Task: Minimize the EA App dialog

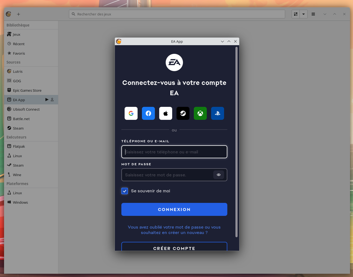Action: pyautogui.click(x=222, y=41)
